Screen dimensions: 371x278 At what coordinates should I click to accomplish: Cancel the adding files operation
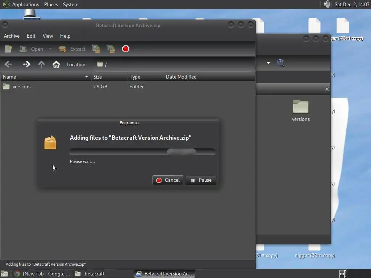(x=168, y=180)
